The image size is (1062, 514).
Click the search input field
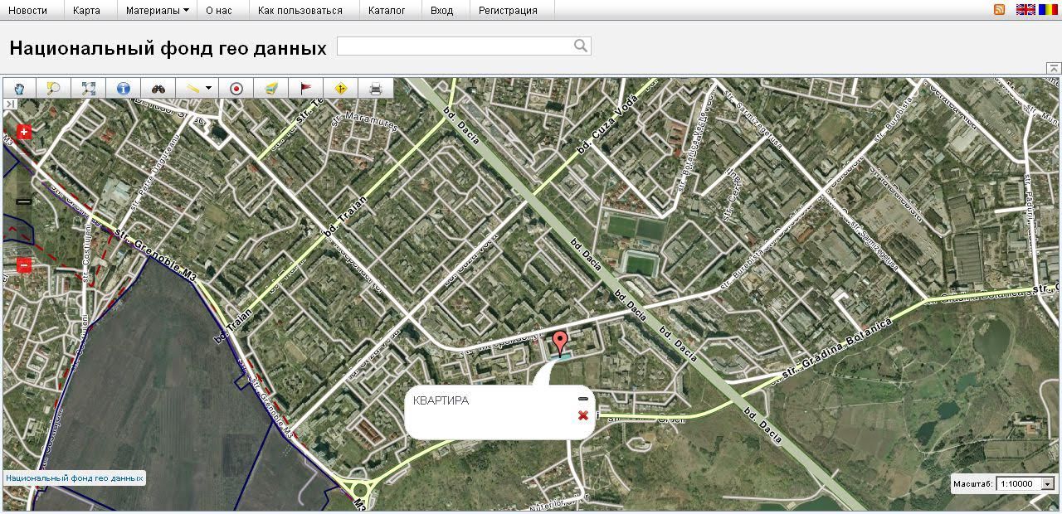455,46
